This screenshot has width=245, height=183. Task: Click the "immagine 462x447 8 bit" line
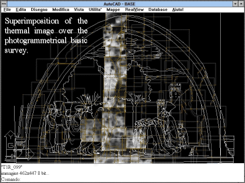tap(25, 173)
